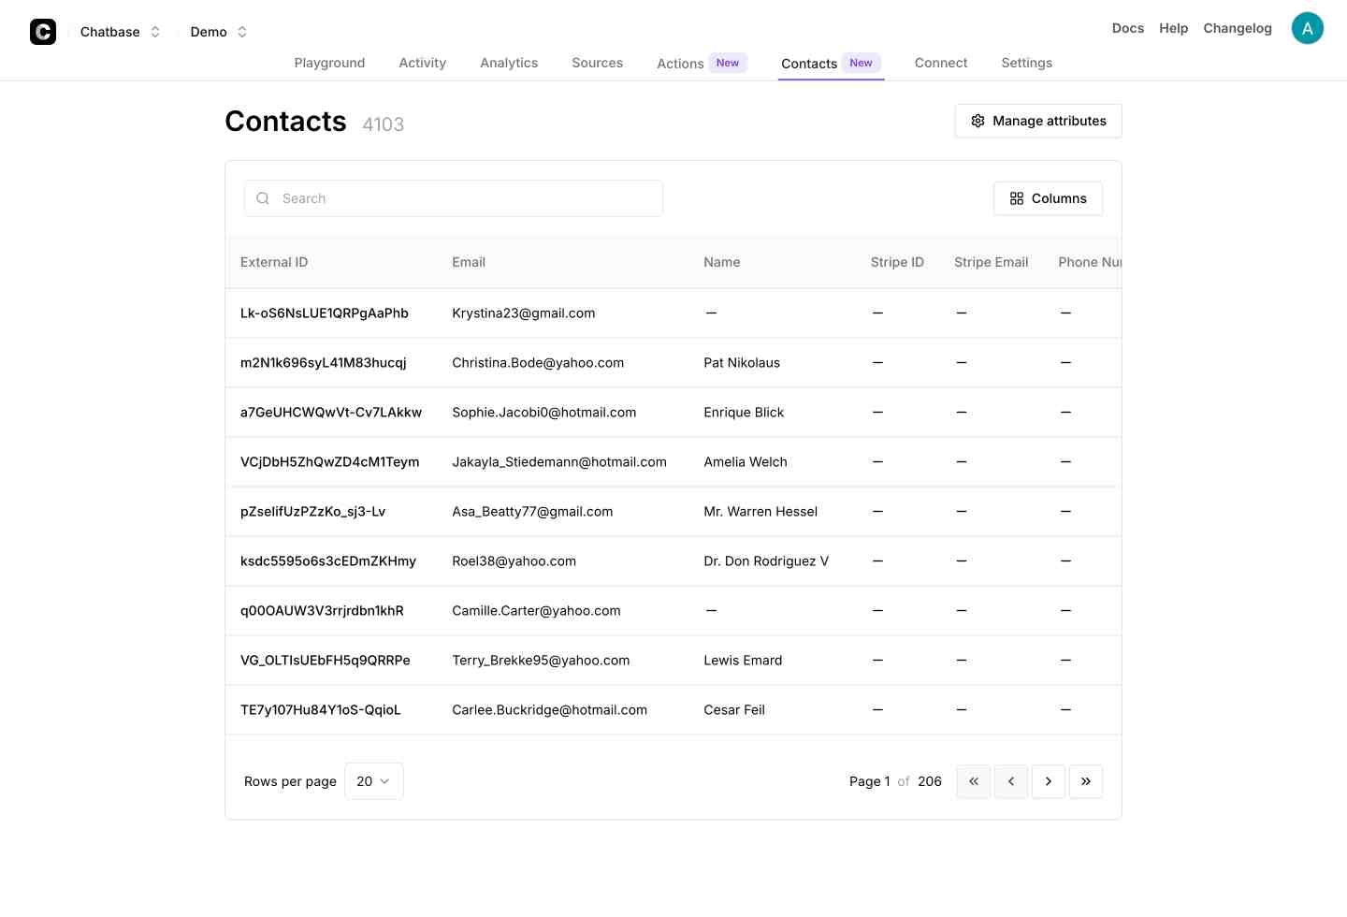Click the grid icon in Columns button
This screenshot has width=1347, height=917.
[1017, 198]
